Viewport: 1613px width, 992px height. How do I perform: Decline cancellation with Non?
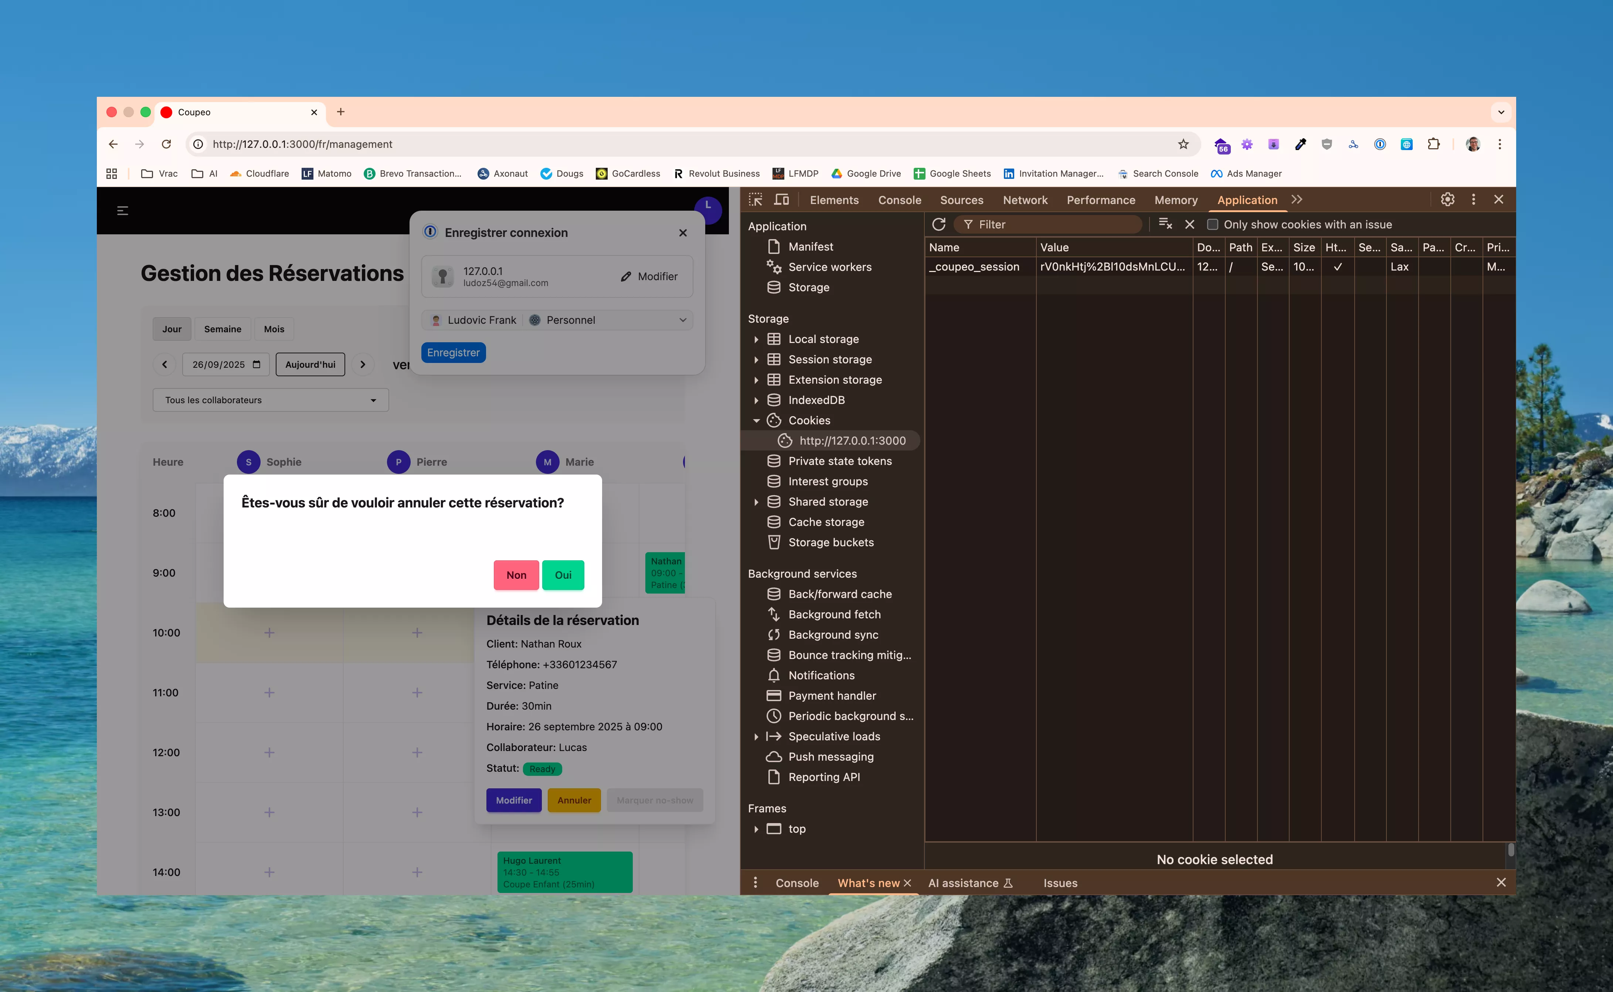pyautogui.click(x=516, y=575)
